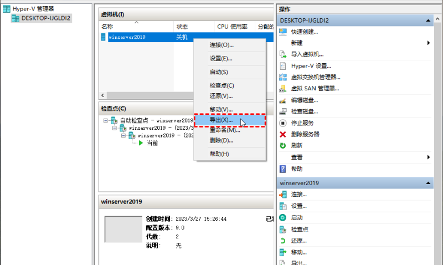Image resolution: width=443 pixels, height=265 pixels.
Task: Click the VM list scroll left arrow
Action: point(103,95)
